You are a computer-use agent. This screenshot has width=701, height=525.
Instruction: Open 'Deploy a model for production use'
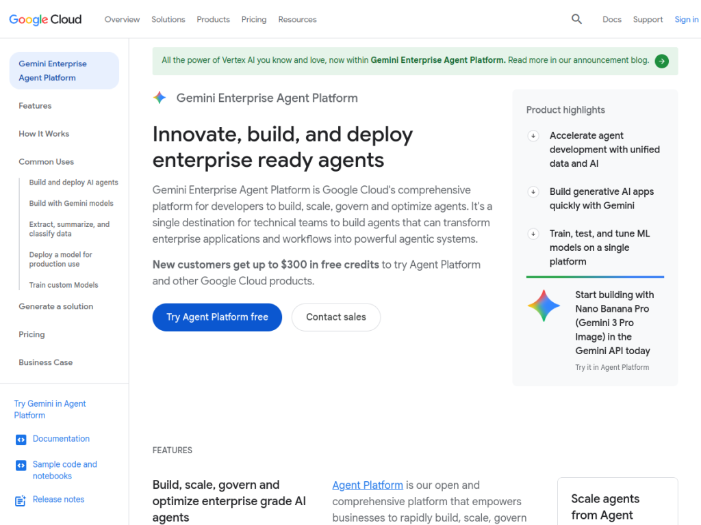60,259
